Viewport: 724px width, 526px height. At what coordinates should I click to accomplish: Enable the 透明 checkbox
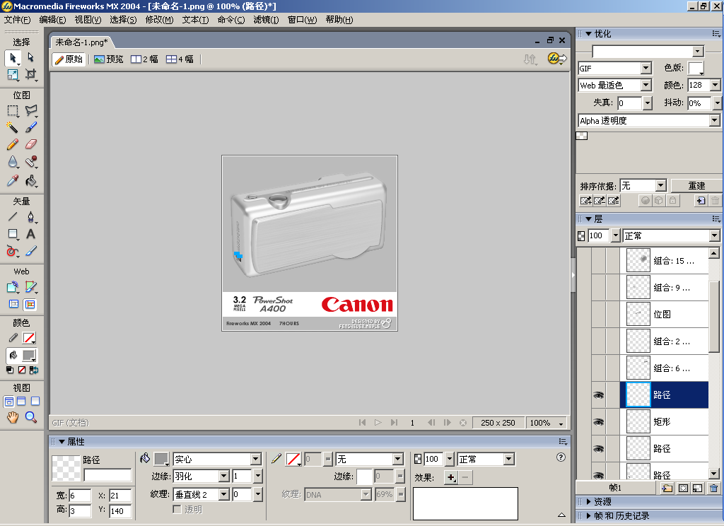click(177, 509)
